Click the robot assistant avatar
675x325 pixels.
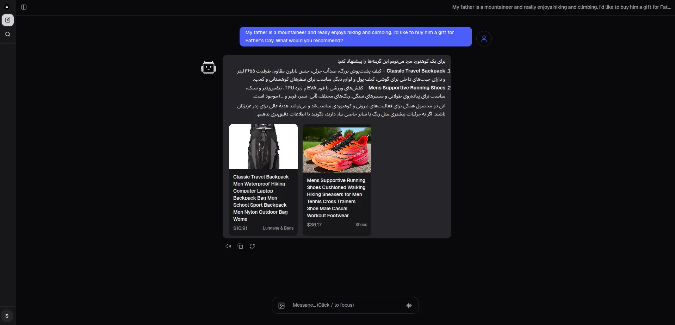[209, 68]
